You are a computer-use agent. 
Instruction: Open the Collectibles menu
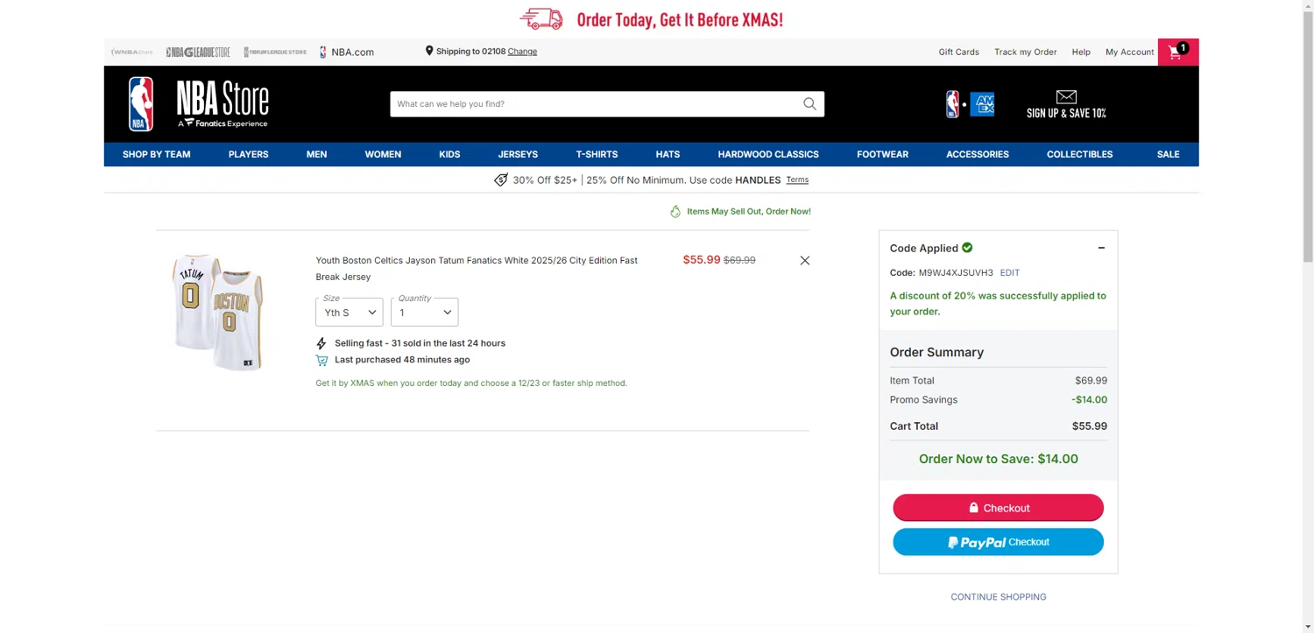(x=1079, y=154)
